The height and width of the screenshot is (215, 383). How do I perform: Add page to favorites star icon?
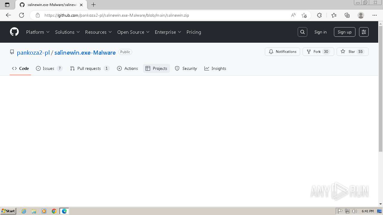pos(304,15)
